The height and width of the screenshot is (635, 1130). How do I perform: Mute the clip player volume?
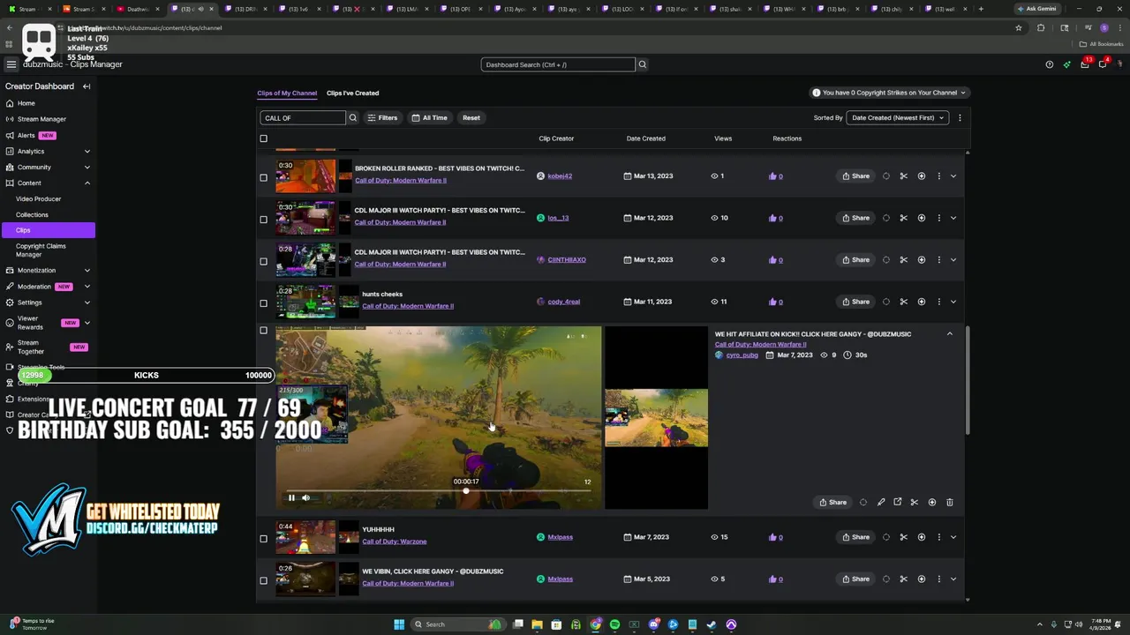[x=305, y=498]
